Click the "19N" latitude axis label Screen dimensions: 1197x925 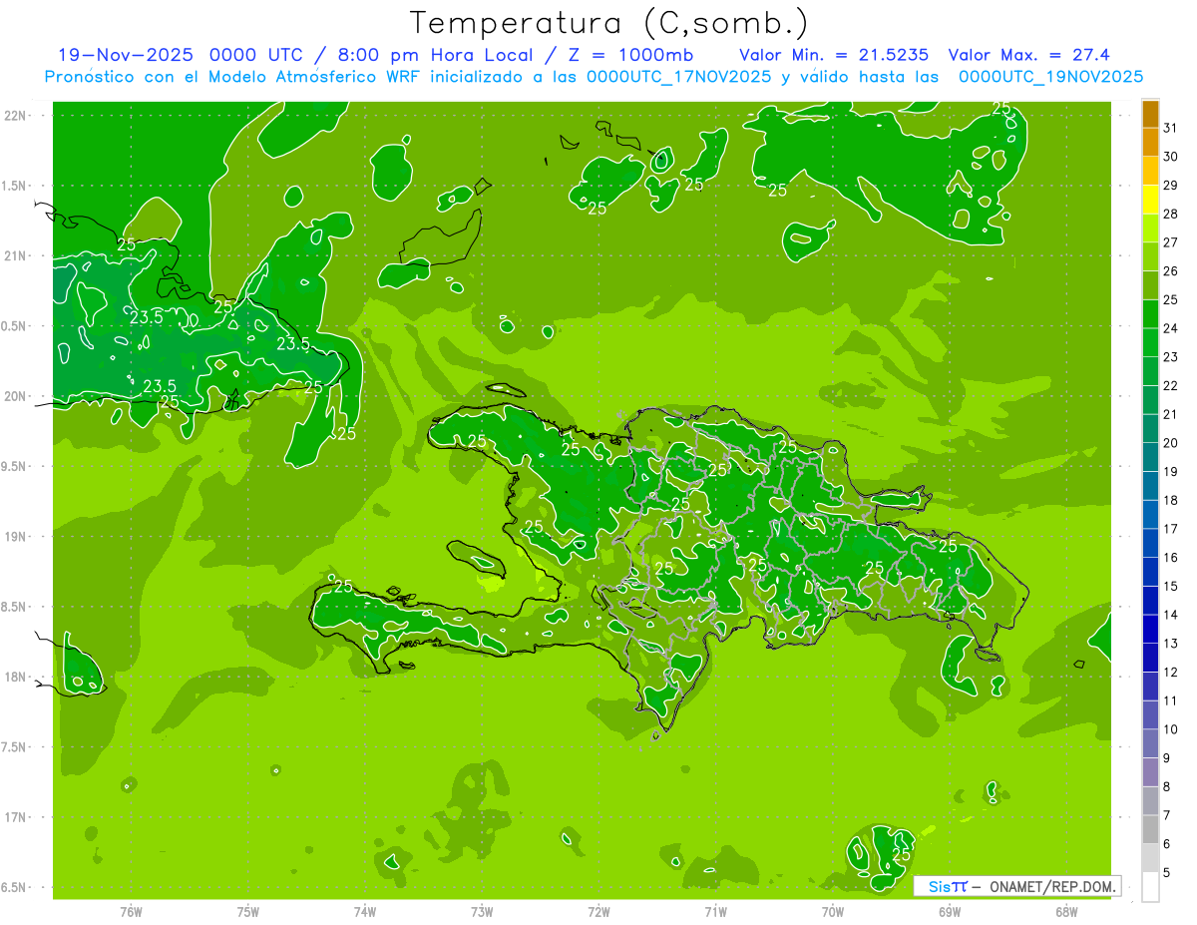(x=16, y=536)
